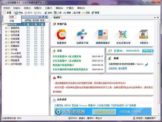This screenshot has width=162, height=122.
Task: Click the 管理 manage toolbar icon
Action: pos(93,13)
